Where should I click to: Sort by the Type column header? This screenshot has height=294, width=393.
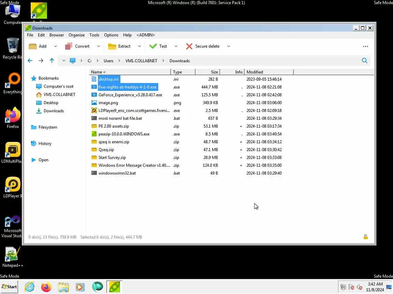pyautogui.click(x=183, y=72)
